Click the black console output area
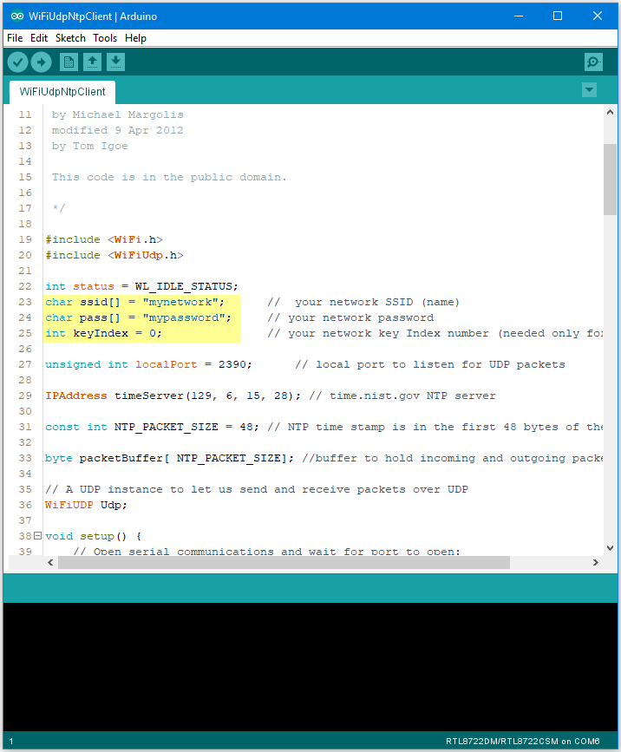The height and width of the screenshot is (752, 621). point(310,667)
